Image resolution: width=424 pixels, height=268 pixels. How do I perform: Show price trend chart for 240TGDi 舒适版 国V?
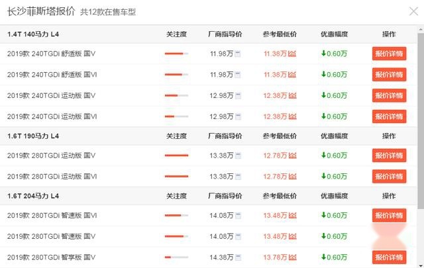(x=292, y=54)
